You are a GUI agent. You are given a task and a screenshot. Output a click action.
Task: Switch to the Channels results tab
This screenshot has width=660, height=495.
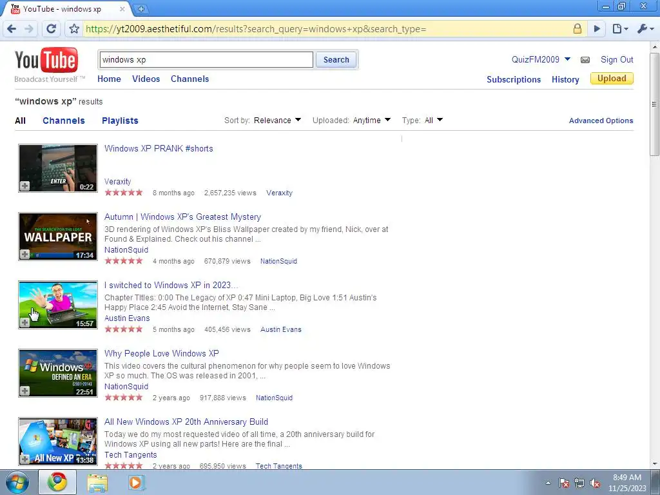(64, 121)
